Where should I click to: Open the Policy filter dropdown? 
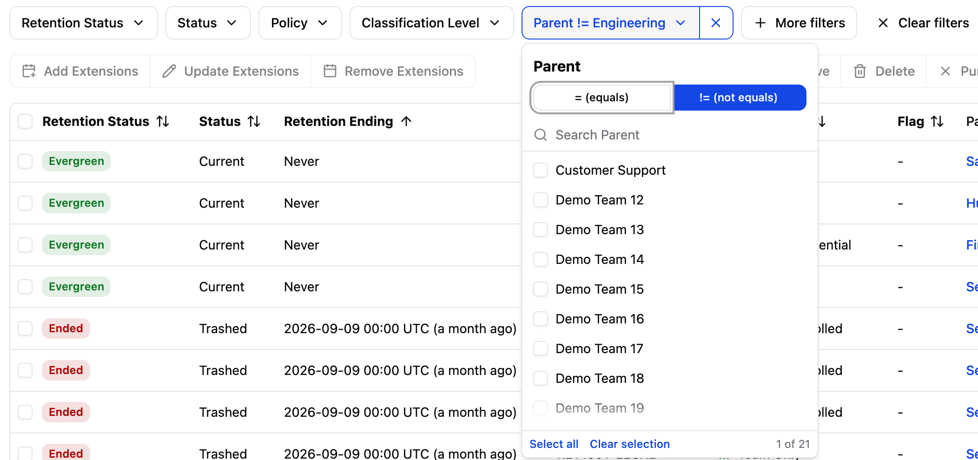[x=300, y=23]
